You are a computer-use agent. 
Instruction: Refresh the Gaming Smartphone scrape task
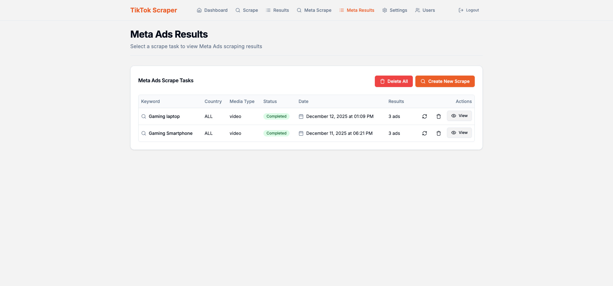(424, 133)
